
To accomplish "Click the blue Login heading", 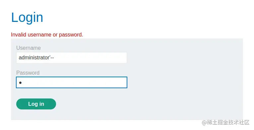I will 27,18.
